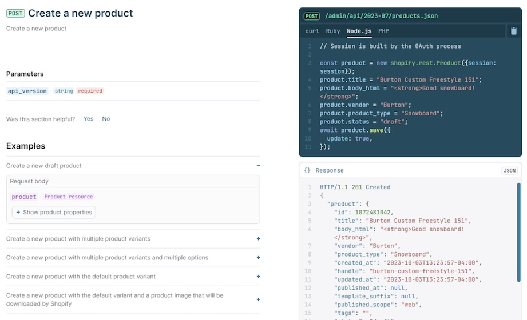527x320 pixels.
Task: Click the JSON format badge
Action: [x=509, y=171]
